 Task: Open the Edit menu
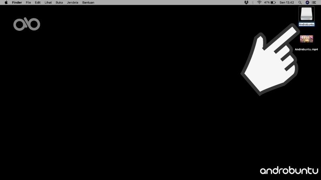tap(38, 2)
